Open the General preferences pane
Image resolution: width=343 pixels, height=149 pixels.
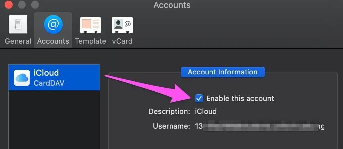tap(18, 30)
